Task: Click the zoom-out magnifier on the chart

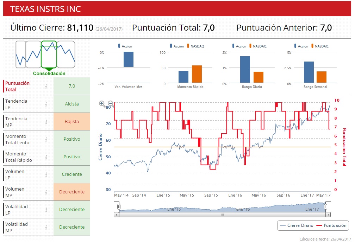Action: [111, 103]
